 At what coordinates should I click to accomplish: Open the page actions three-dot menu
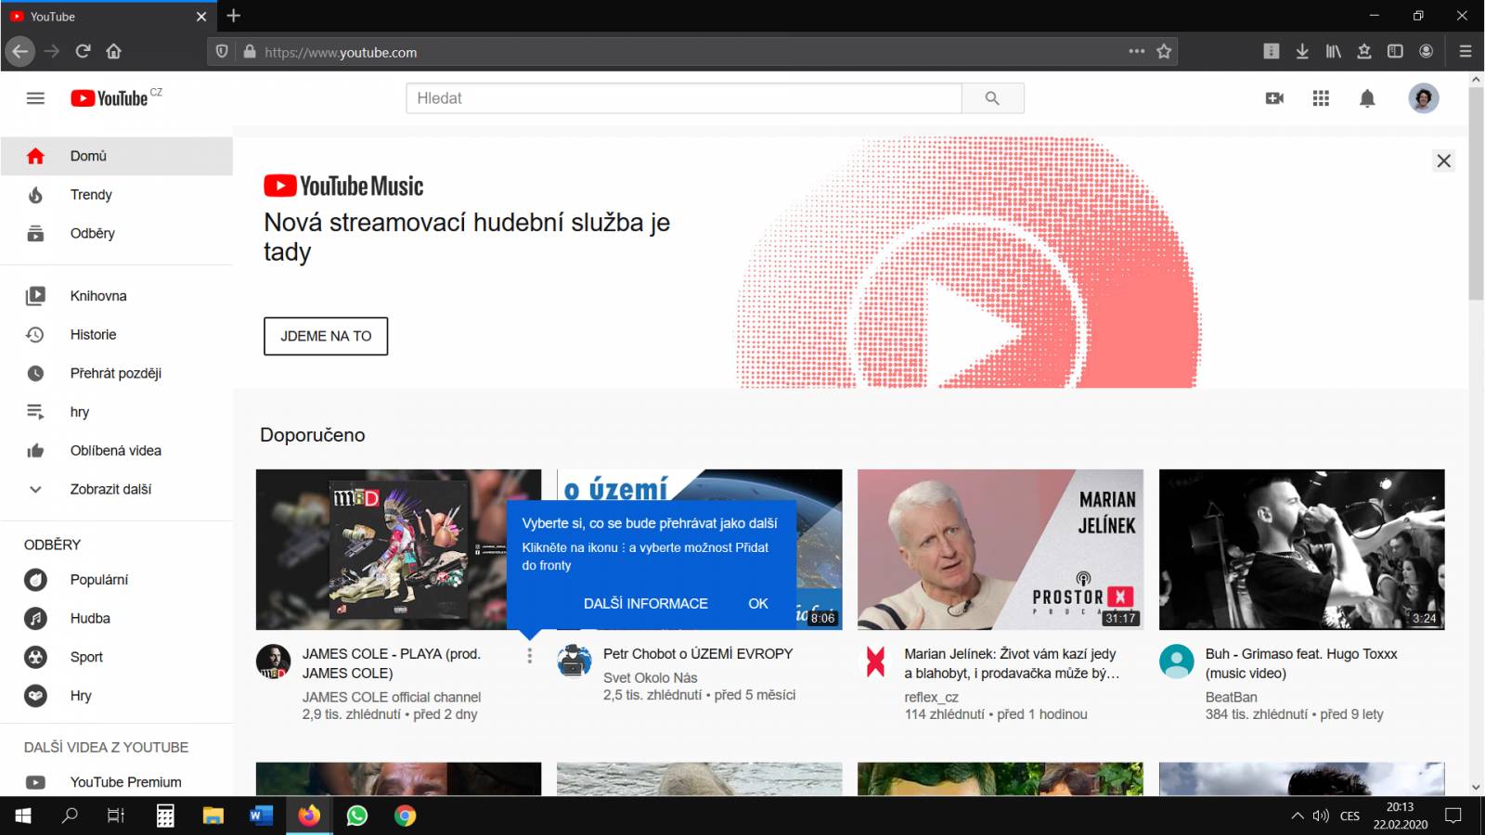[1136, 51]
